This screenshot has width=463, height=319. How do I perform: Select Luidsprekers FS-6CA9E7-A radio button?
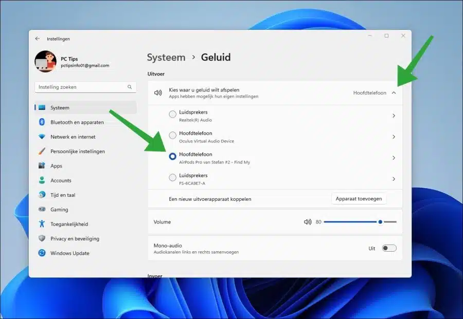click(x=172, y=178)
